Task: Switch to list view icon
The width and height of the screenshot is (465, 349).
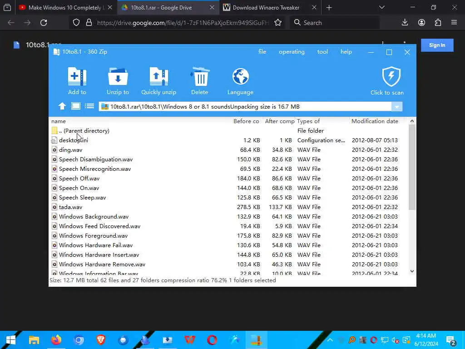Action: 89,106
